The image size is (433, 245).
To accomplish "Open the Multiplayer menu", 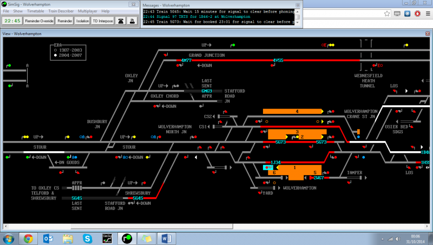I will tap(88, 11).
